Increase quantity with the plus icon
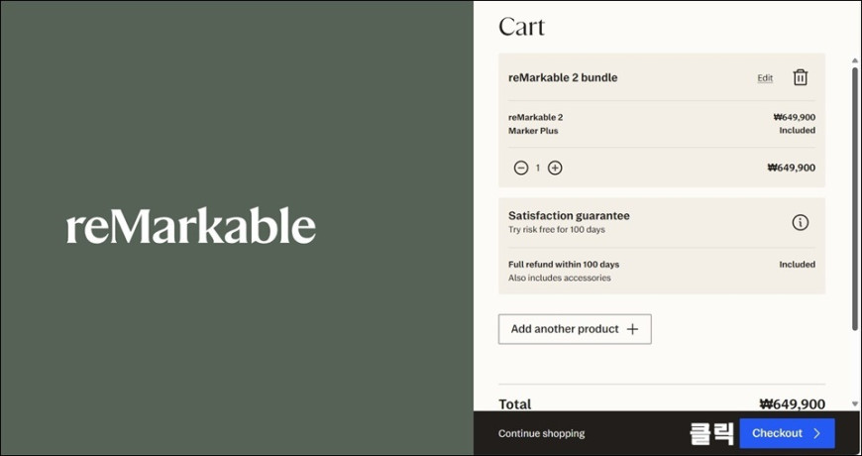862x456 pixels. point(555,168)
